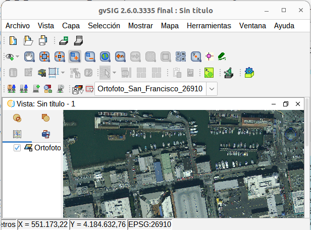Open the Herramientas menu

click(x=209, y=26)
